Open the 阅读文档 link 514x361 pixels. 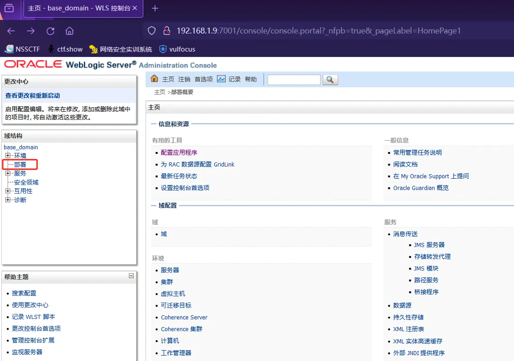[406, 164]
